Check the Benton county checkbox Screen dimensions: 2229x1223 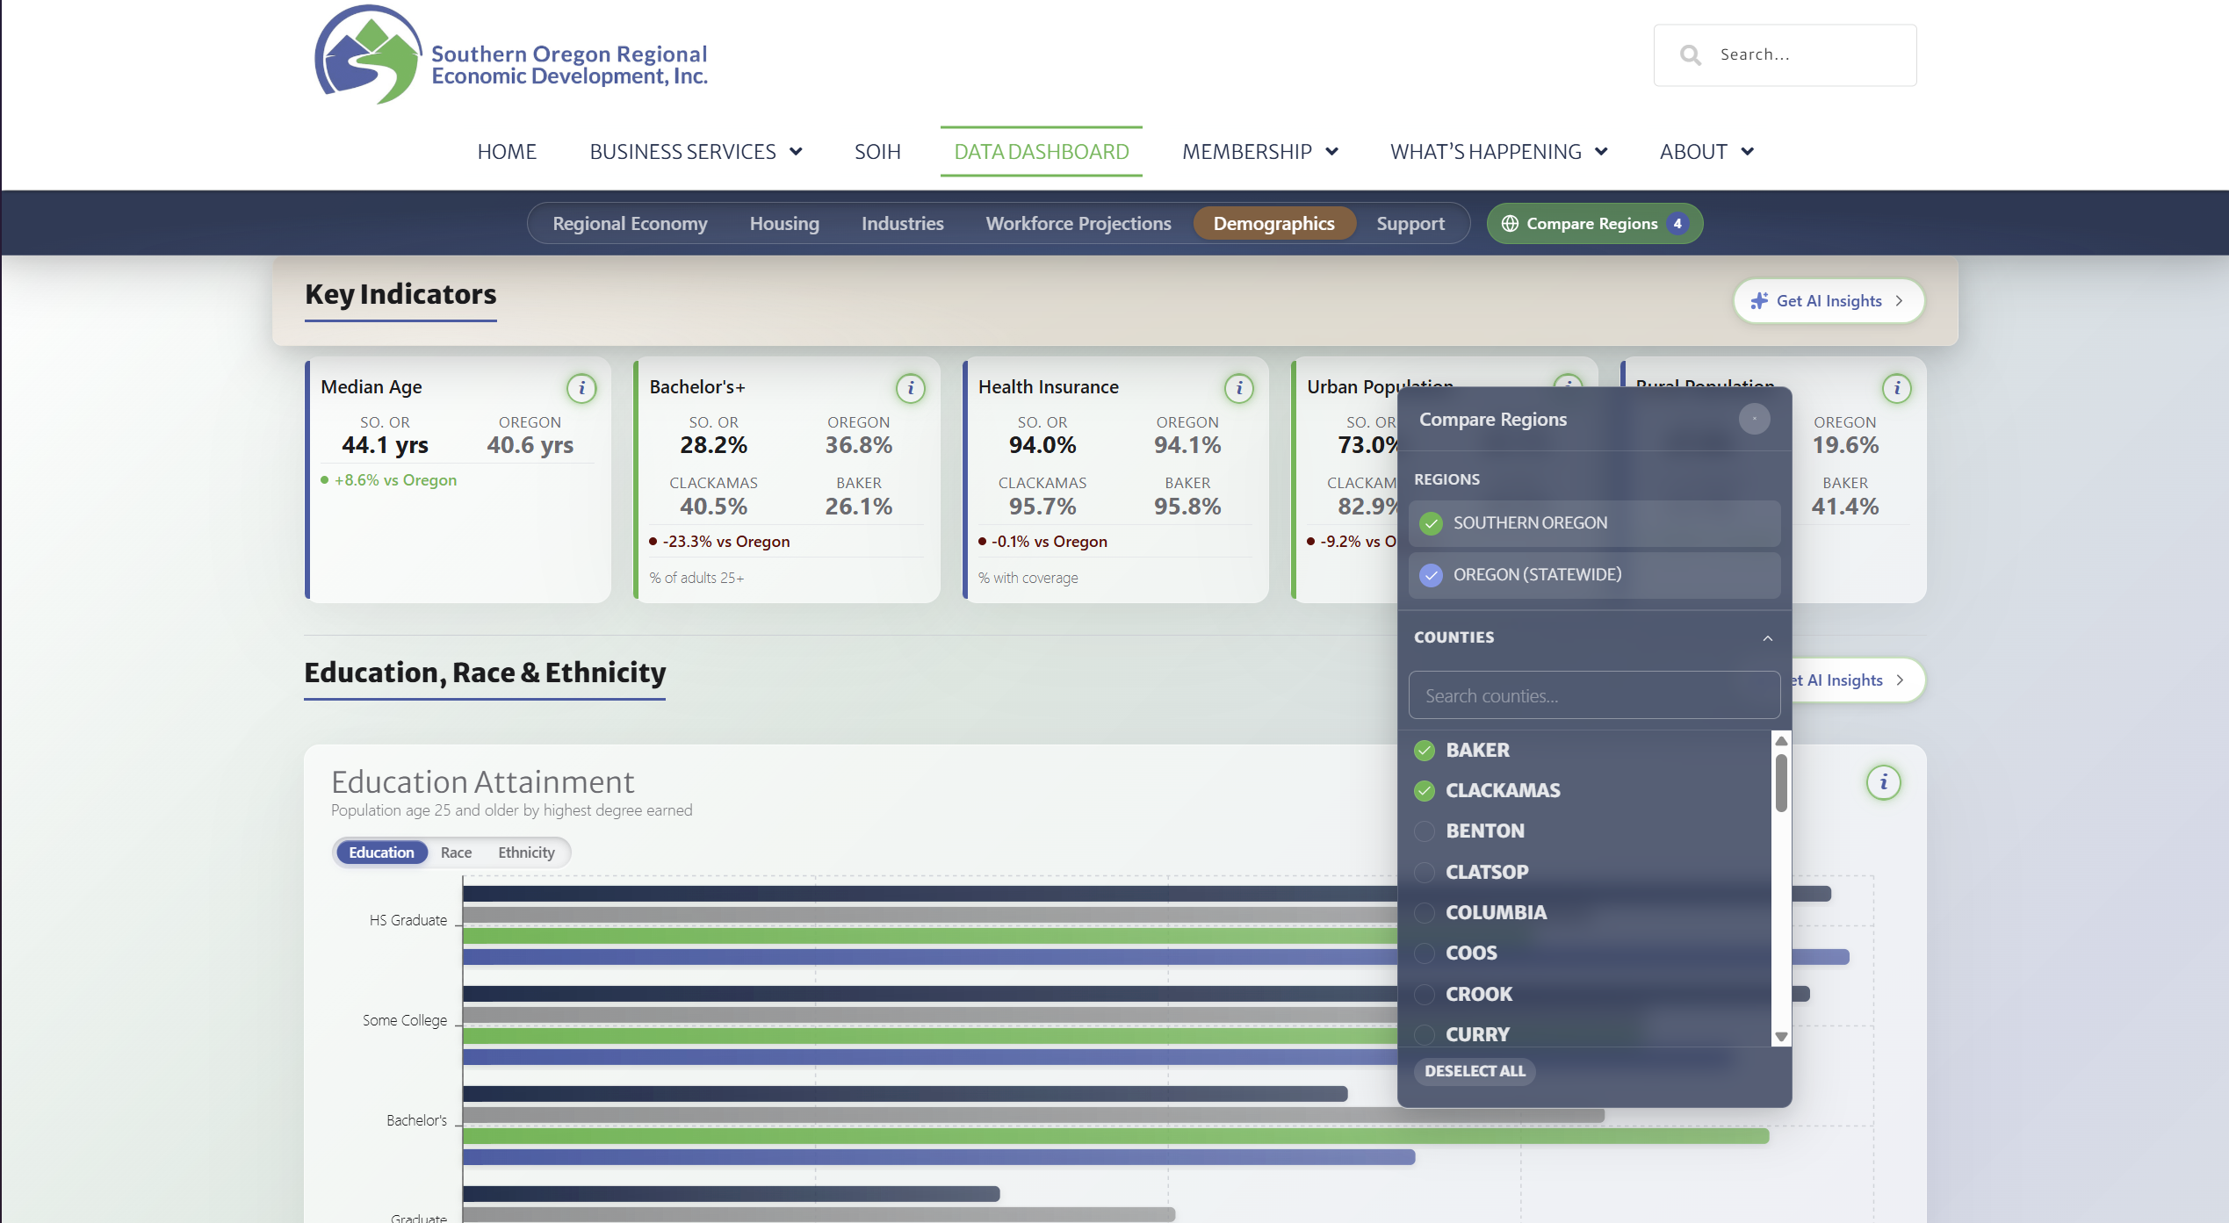(x=1425, y=831)
